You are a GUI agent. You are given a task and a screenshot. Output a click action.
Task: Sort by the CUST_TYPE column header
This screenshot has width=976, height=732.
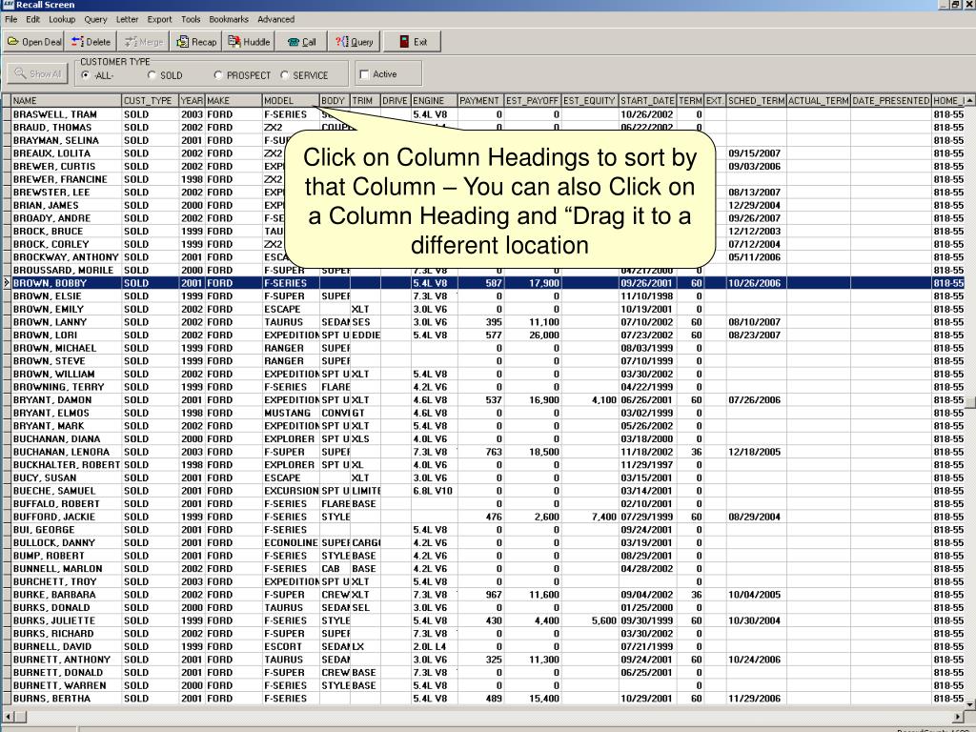(150, 100)
